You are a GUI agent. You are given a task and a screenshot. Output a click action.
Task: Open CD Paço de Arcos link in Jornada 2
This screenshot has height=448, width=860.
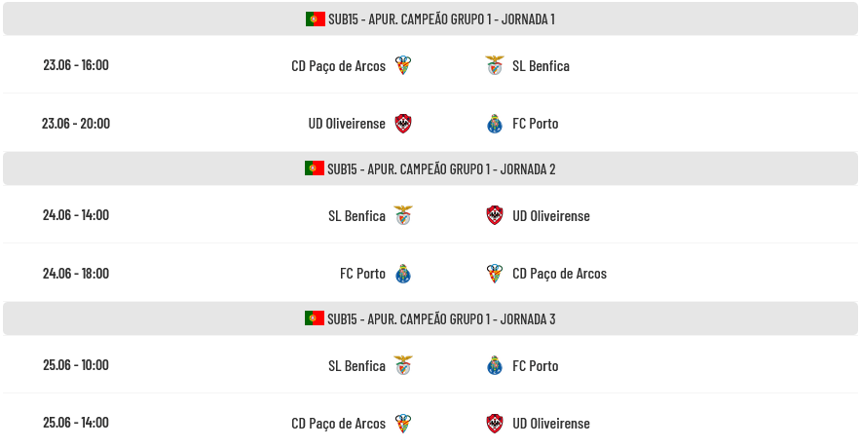pos(559,274)
